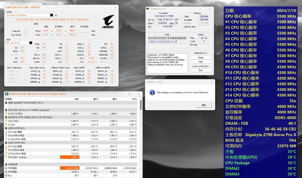This screenshot has height=178, width=302.
Task: Click the bolt icon next to VCCSA
Action: tap(6, 125)
